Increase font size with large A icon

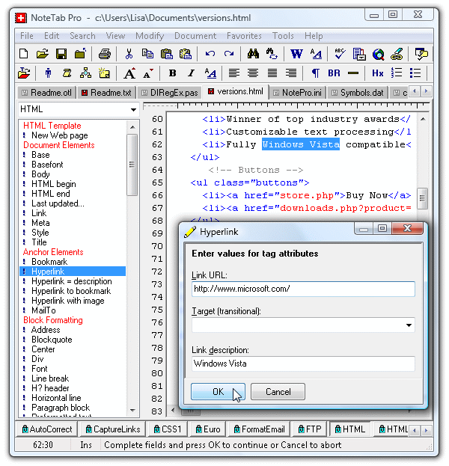point(129,73)
